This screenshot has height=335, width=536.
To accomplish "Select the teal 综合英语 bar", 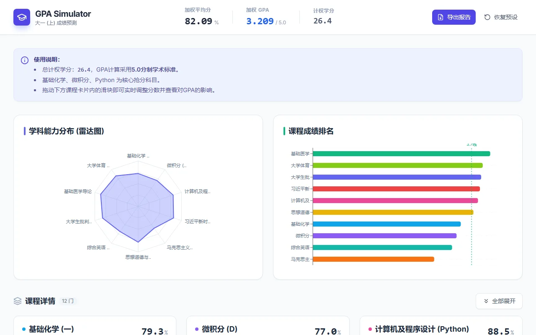I will 382,247.
